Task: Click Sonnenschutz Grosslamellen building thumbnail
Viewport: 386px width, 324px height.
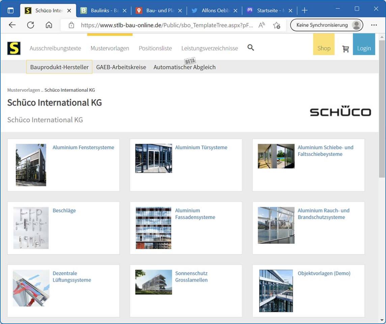Action: [154, 282]
